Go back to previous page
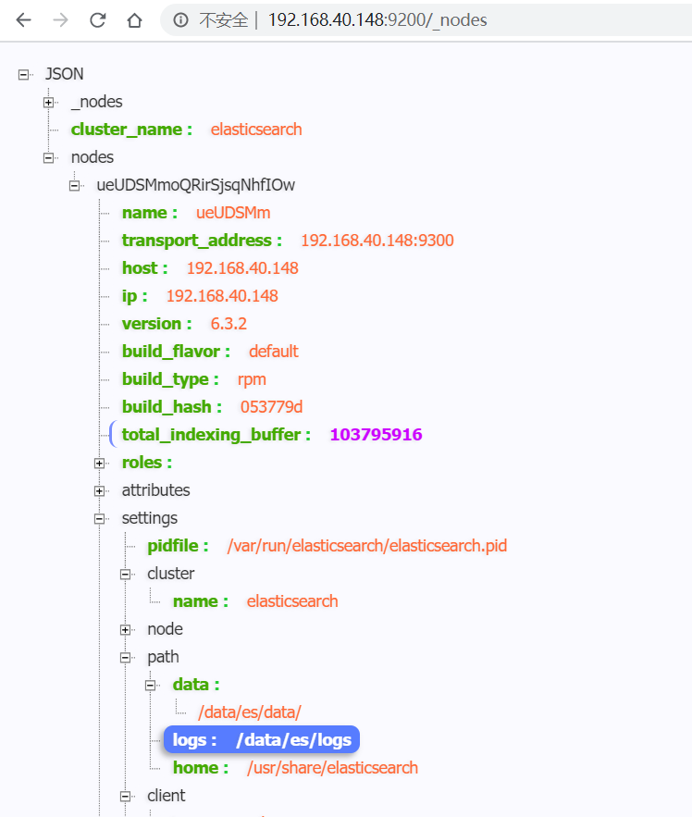The width and height of the screenshot is (692, 817). click(x=23, y=19)
